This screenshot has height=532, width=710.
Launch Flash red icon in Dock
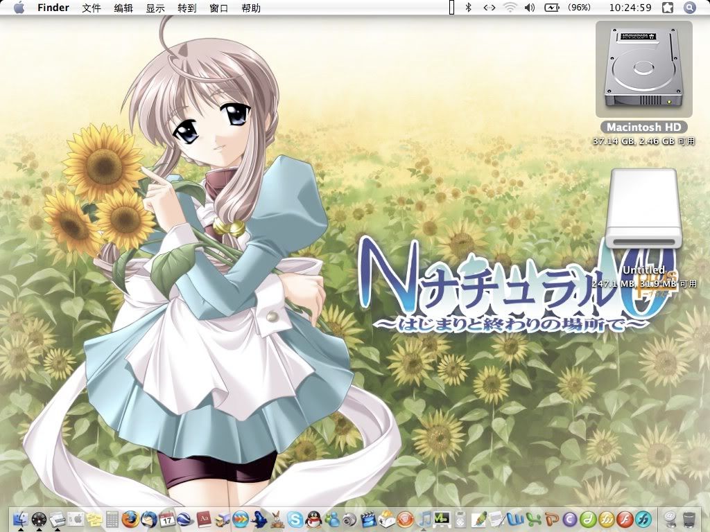pos(625,520)
